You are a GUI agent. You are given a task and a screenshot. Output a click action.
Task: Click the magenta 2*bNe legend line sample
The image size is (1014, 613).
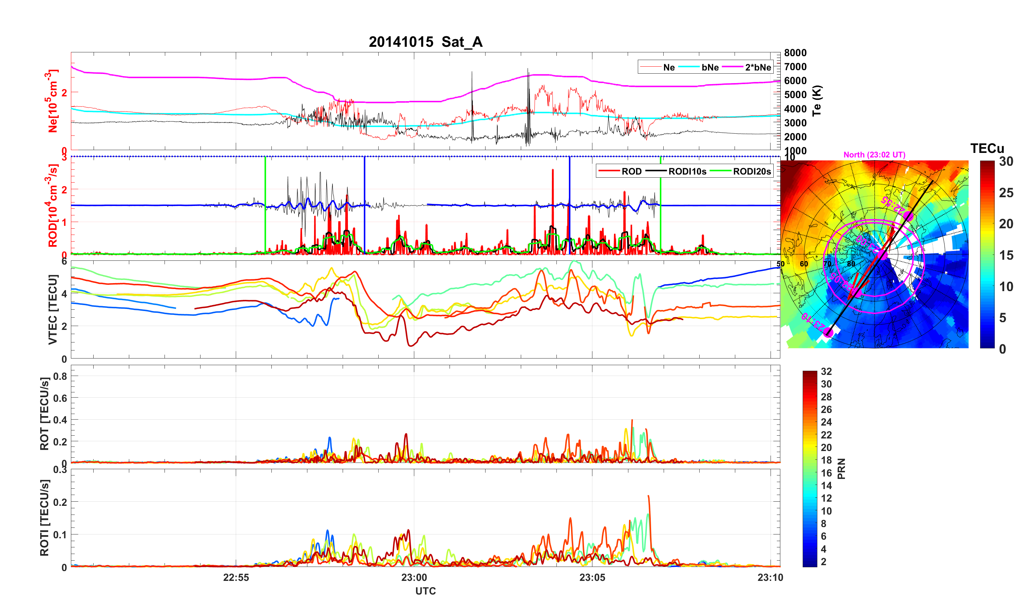click(x=732, y=67)
